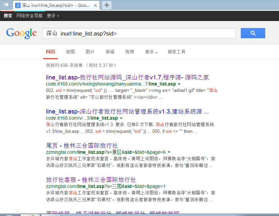
Task: Open 网络安全导航 in the top bar
Action: click(x=30, y=16)
